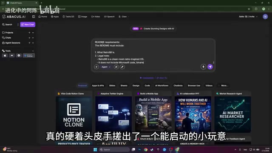This screenshot has height=153, width=272.
Task: Start a New Chat
Action: click(28, 25)
